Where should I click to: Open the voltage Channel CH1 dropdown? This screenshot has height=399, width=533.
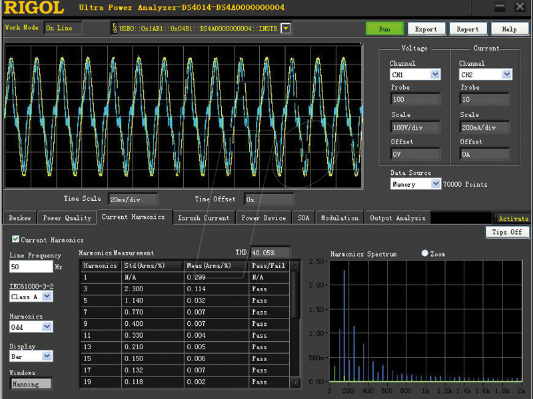coord(435,75)
